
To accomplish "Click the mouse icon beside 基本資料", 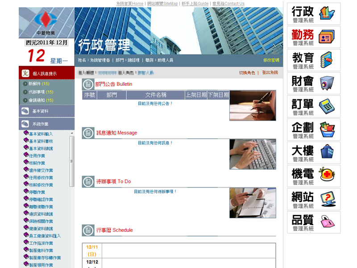I will pos(25,111).
